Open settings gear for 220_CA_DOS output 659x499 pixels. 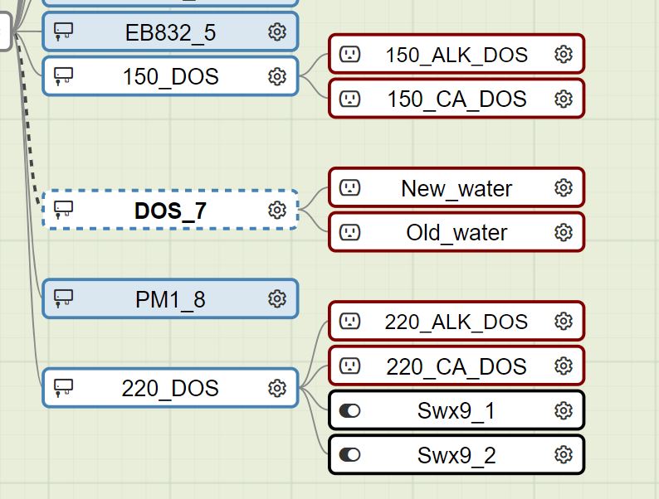click(564, 366)
